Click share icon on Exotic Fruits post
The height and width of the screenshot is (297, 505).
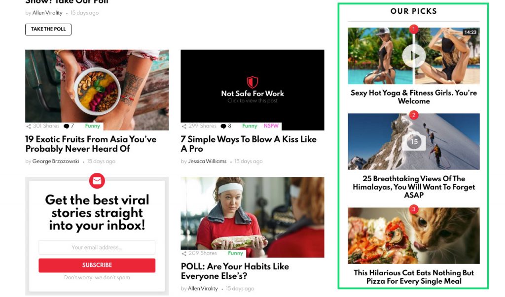point(29,126)
